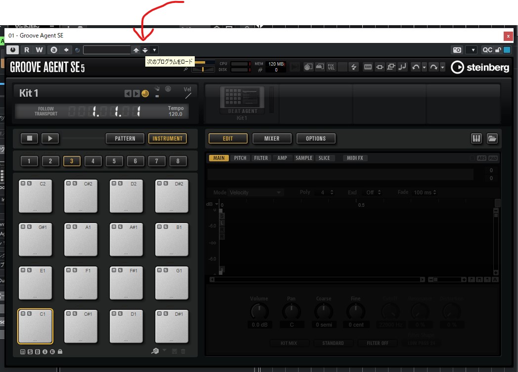
Task: Select pad group 8
Action: tap(178, 161)
